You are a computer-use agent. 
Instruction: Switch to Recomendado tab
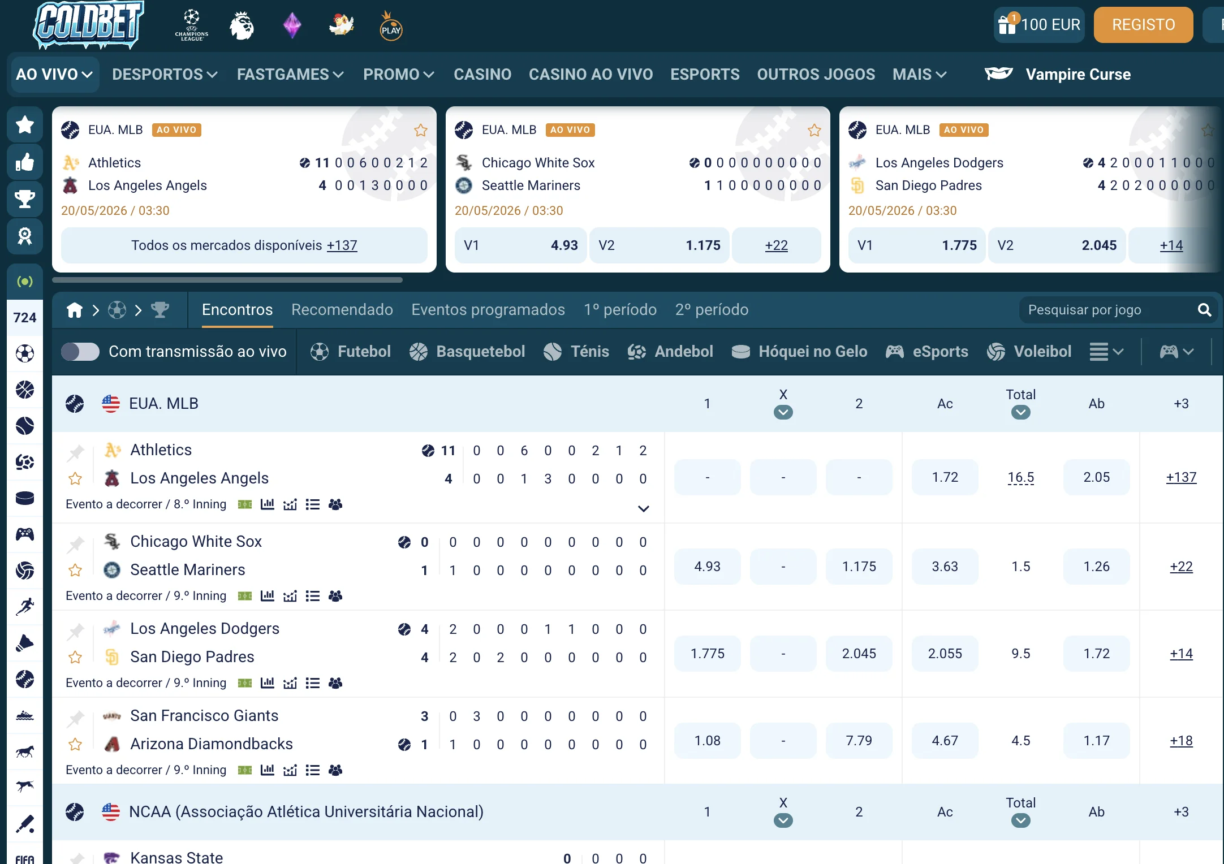342,310
